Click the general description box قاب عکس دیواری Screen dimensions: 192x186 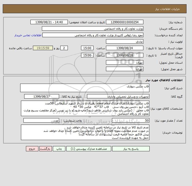[85, 88]
